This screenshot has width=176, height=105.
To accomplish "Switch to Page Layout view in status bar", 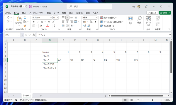I will coord(132,100).
